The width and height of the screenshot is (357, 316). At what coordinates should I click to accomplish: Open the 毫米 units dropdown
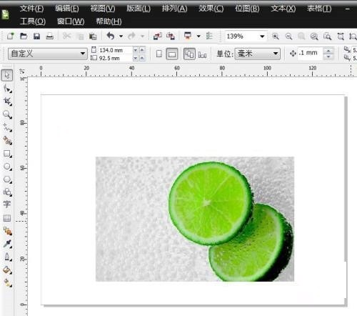coord(257,54)
